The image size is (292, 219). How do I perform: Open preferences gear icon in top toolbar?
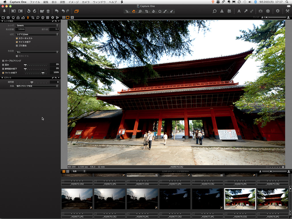click(x=278, y=11)
